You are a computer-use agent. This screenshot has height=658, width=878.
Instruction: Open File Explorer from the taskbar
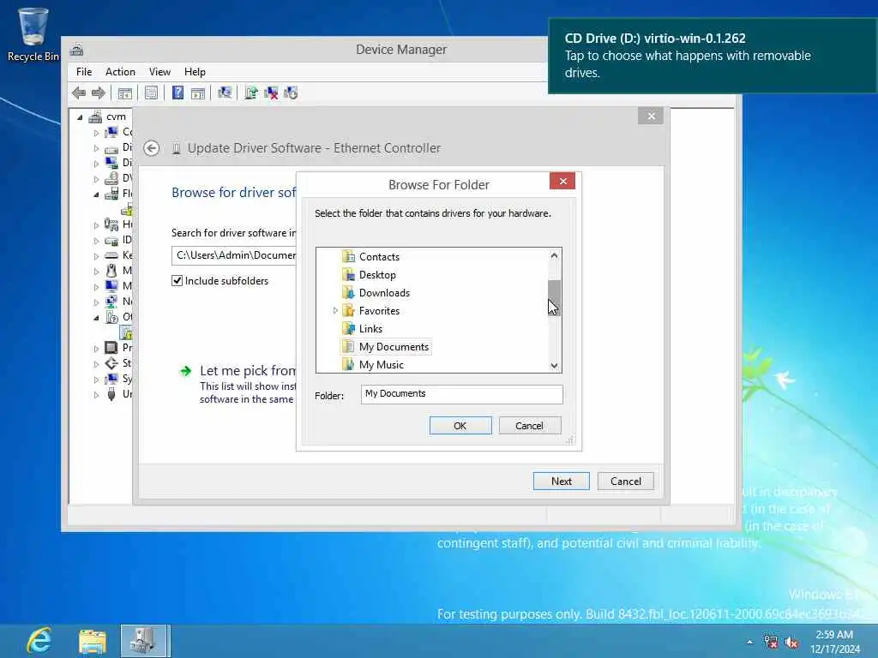93,641
